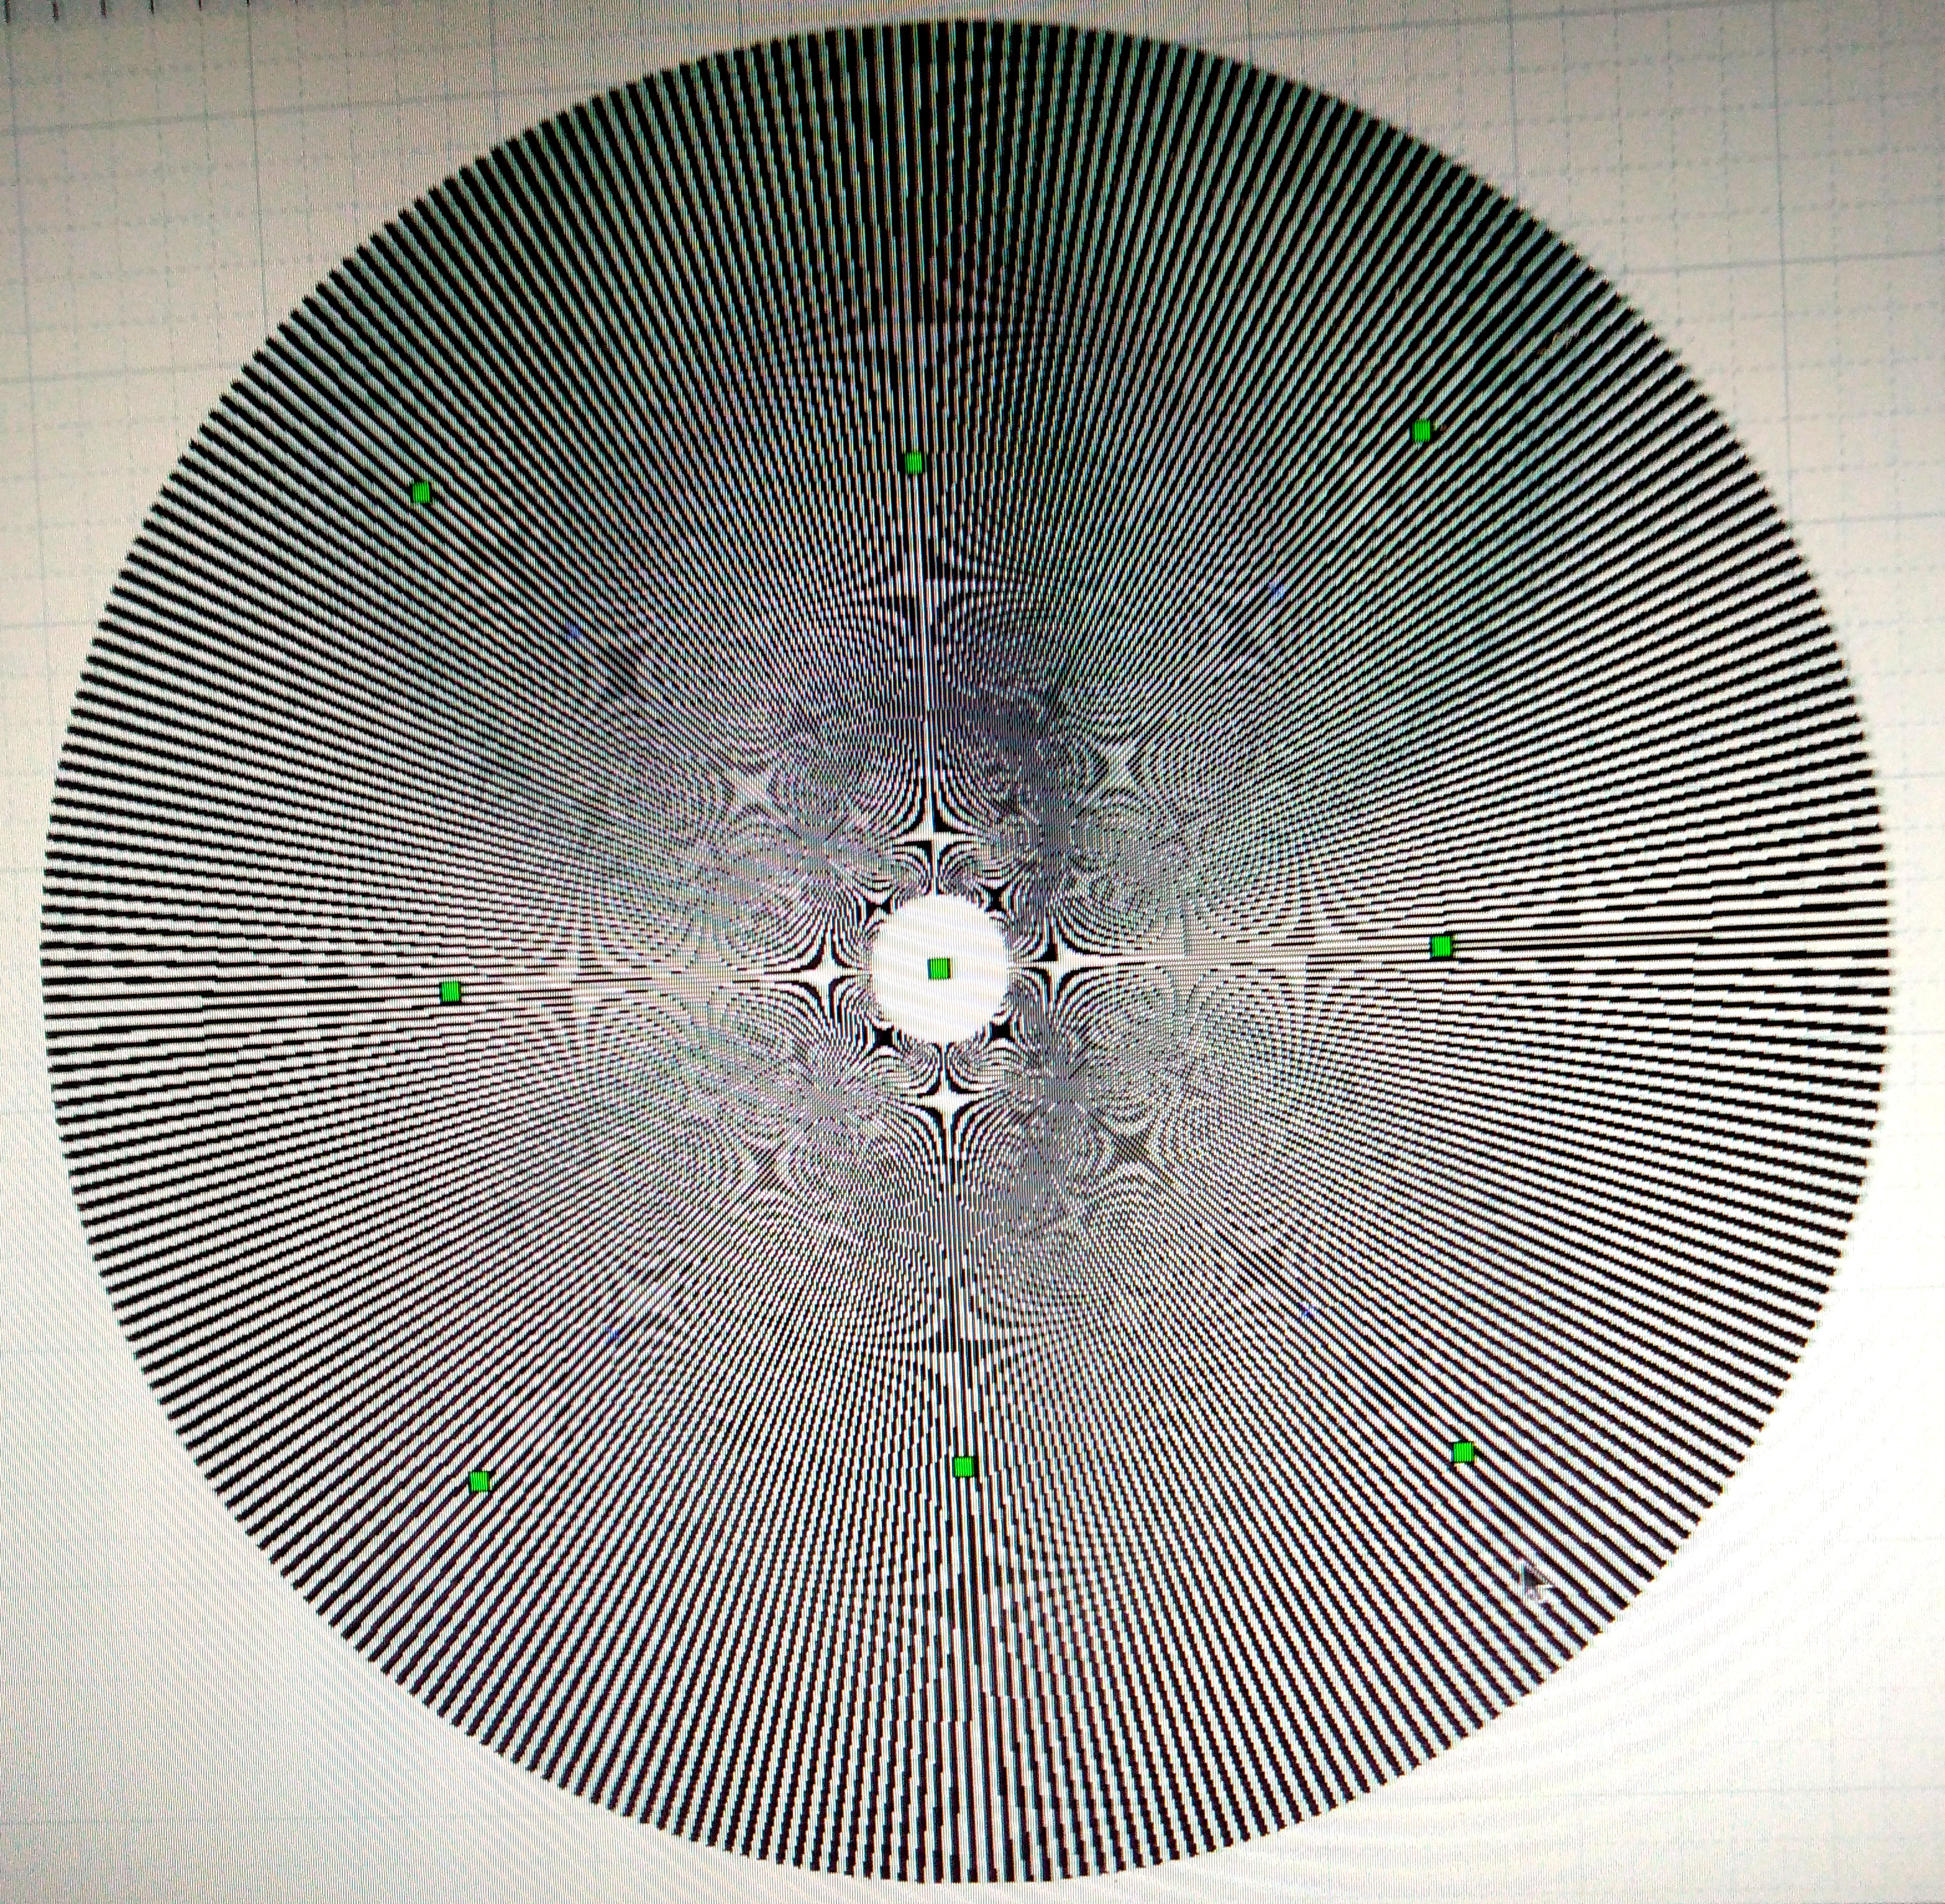Click the bottom-center green selection handle
Viewport: 1945px width, 1904px height.
coord(964,1467)
